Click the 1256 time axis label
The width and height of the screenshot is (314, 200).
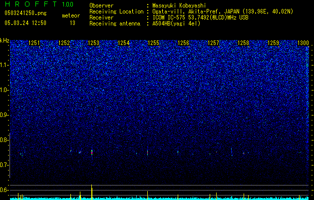(183, 42)
